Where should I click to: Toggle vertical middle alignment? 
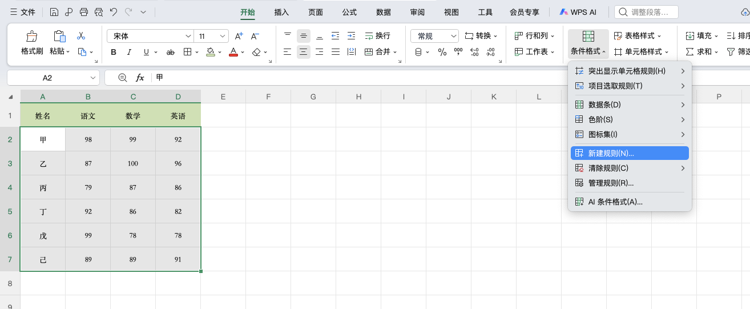click(304, 36)
